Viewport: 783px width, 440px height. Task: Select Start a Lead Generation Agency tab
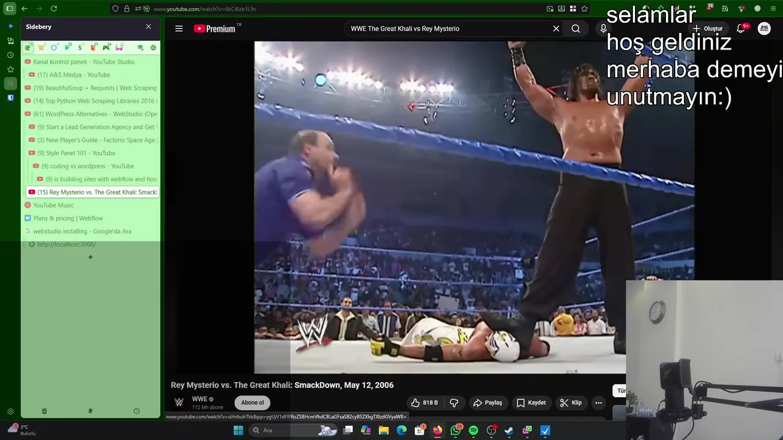tap(92, 127)
